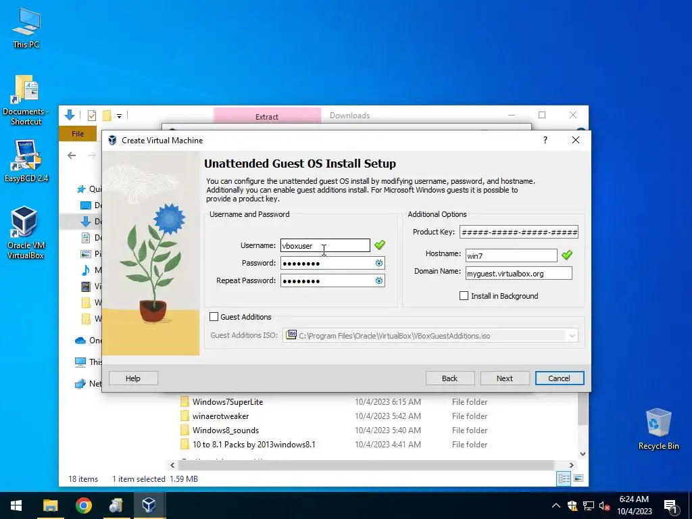Click the Repeat Password input field

tap(332, 280)
